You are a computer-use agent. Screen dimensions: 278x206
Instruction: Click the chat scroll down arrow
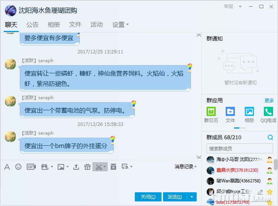(x=199, y=157)
